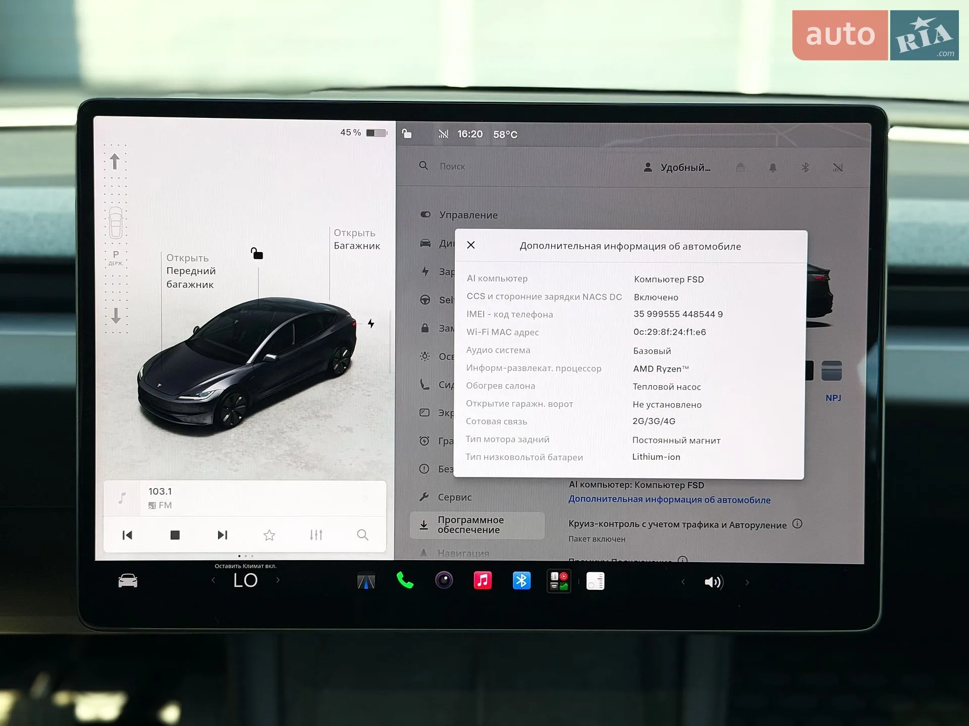Select Drive with the up arrow
This screenshot has height=726, width=969.
115,162
